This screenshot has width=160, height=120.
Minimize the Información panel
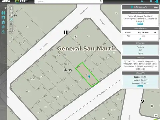pos(156,7)
